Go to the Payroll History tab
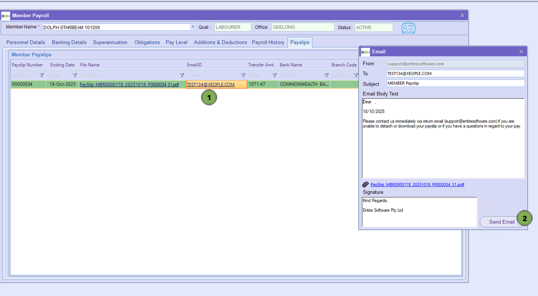Image resolution: width=538 pixels, height=296 pixels. point(268,42)
